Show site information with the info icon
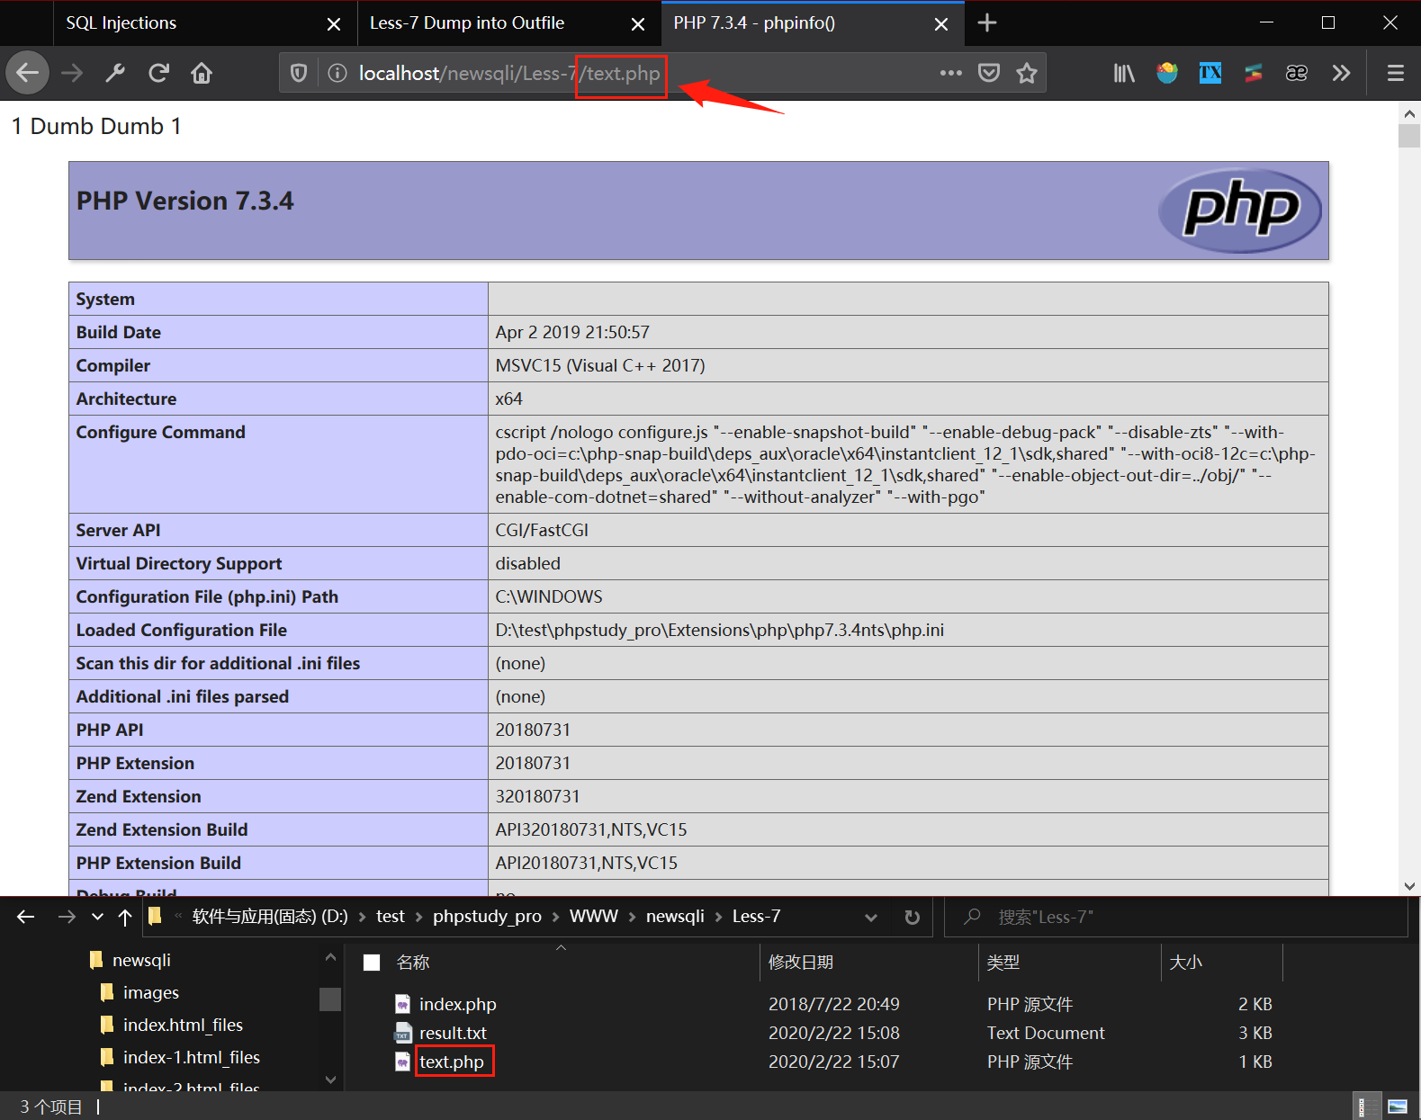The height and width of the screenshot is (1120, 1421). (x=337, y=73)
